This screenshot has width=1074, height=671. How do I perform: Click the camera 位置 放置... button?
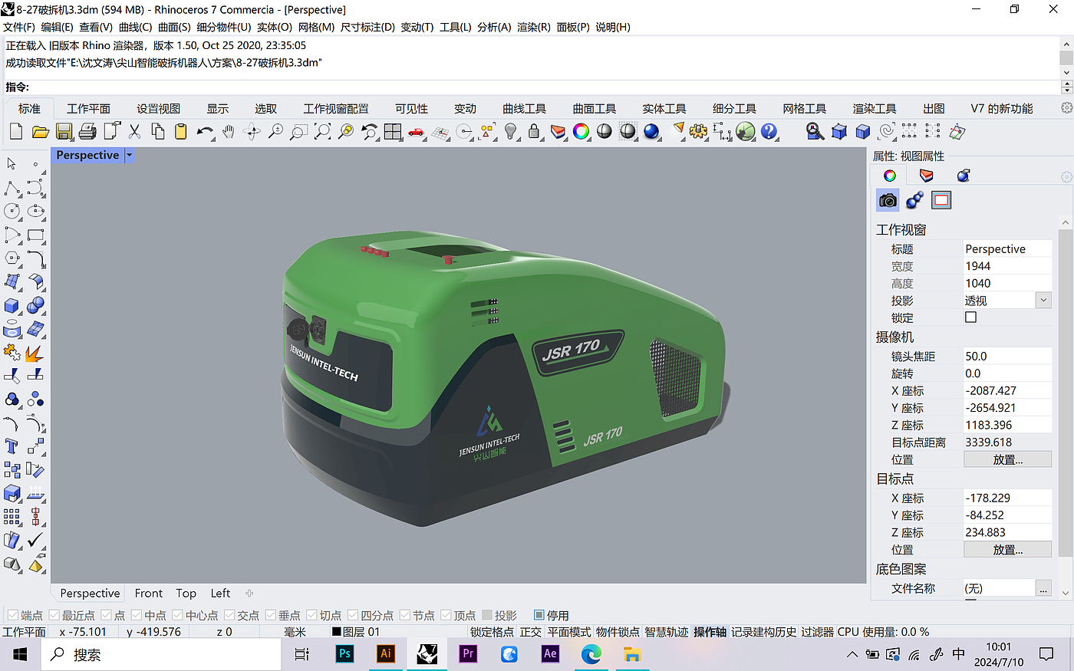point(1007,459)
